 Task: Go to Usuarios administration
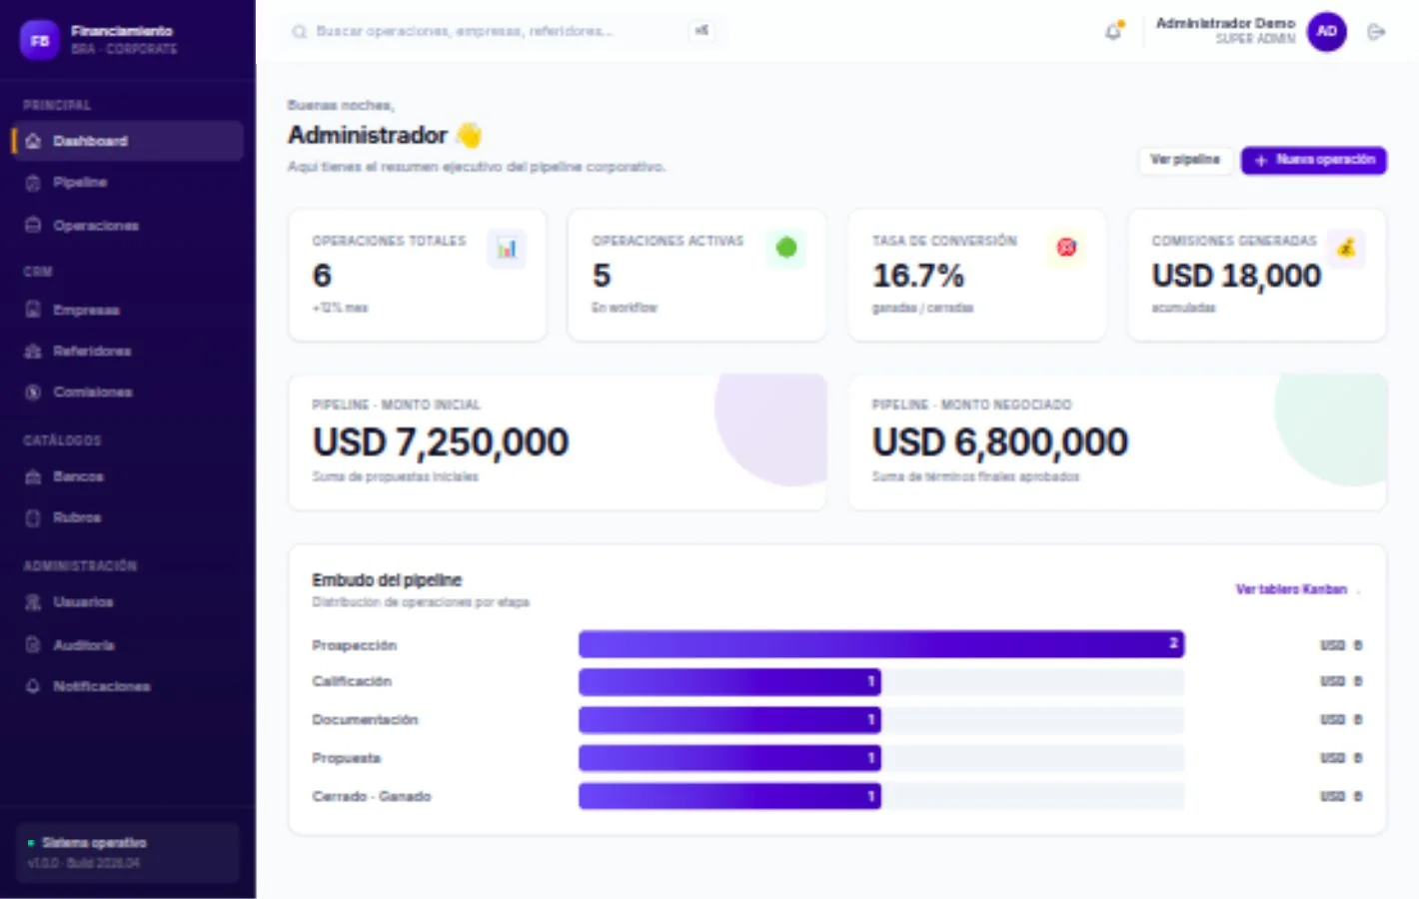click(x=128, y=602)
